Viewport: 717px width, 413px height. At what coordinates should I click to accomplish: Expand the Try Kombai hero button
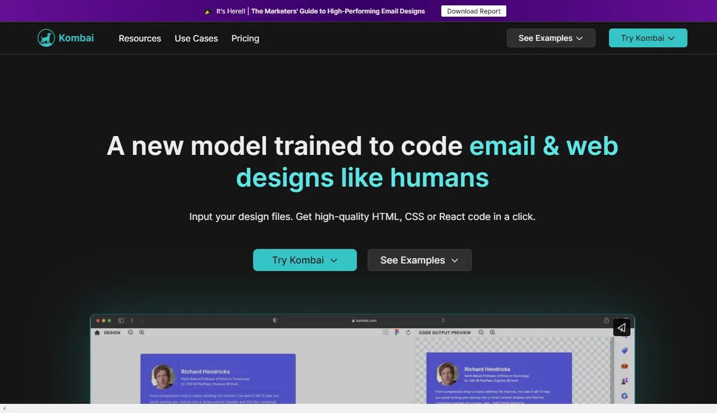coord(305,260)
